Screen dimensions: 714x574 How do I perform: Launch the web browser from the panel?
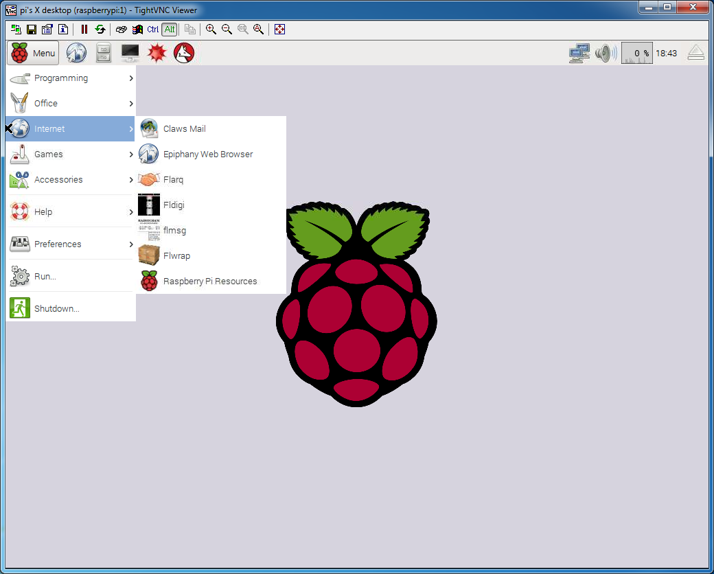coord(76,53)
